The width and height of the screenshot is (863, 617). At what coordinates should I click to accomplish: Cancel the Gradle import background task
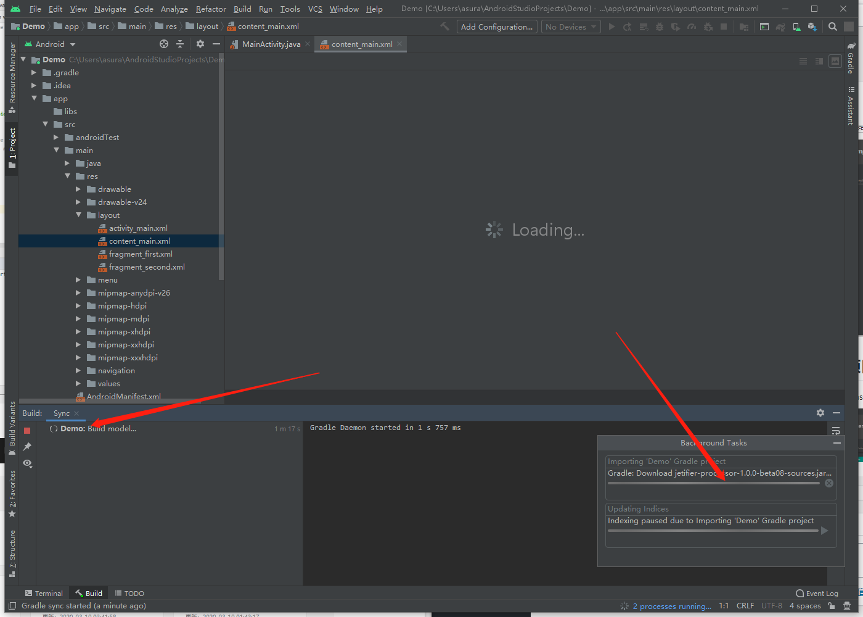coord(829,483)
